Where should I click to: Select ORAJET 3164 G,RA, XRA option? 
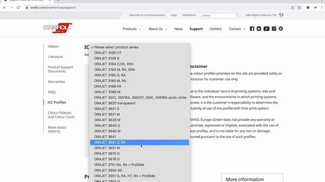coord(140,64)
